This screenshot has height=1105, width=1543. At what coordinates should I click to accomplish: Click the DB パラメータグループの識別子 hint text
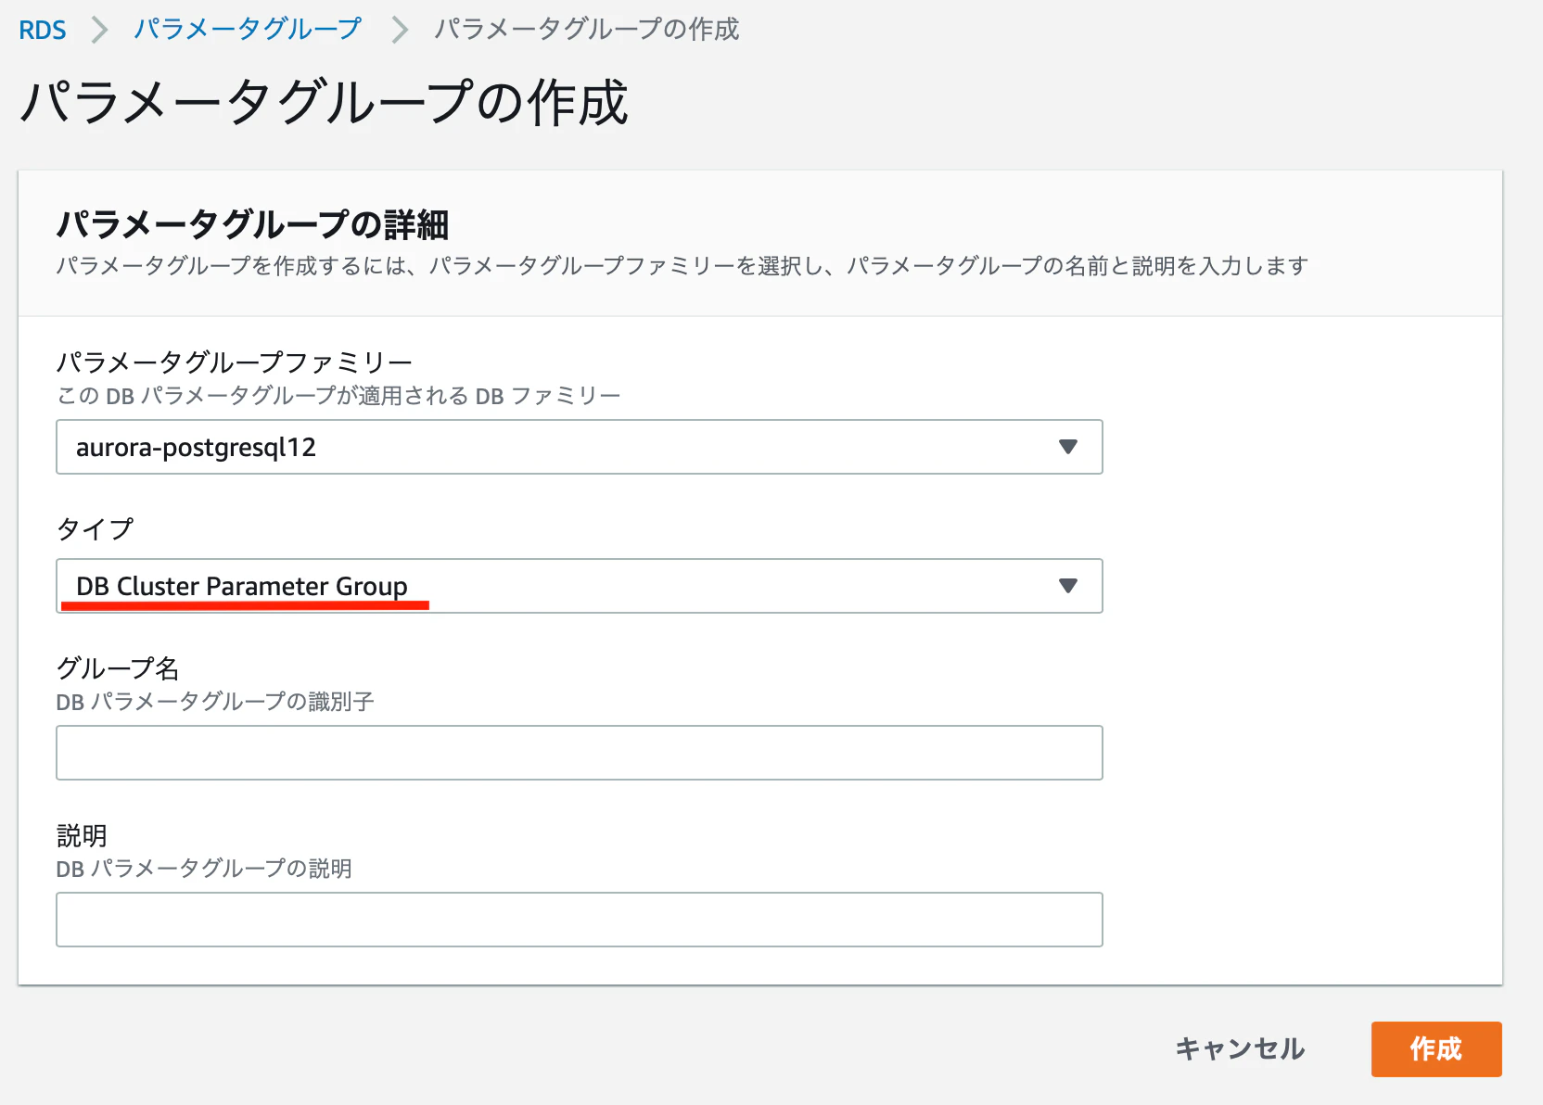click(x=215, y=702)
